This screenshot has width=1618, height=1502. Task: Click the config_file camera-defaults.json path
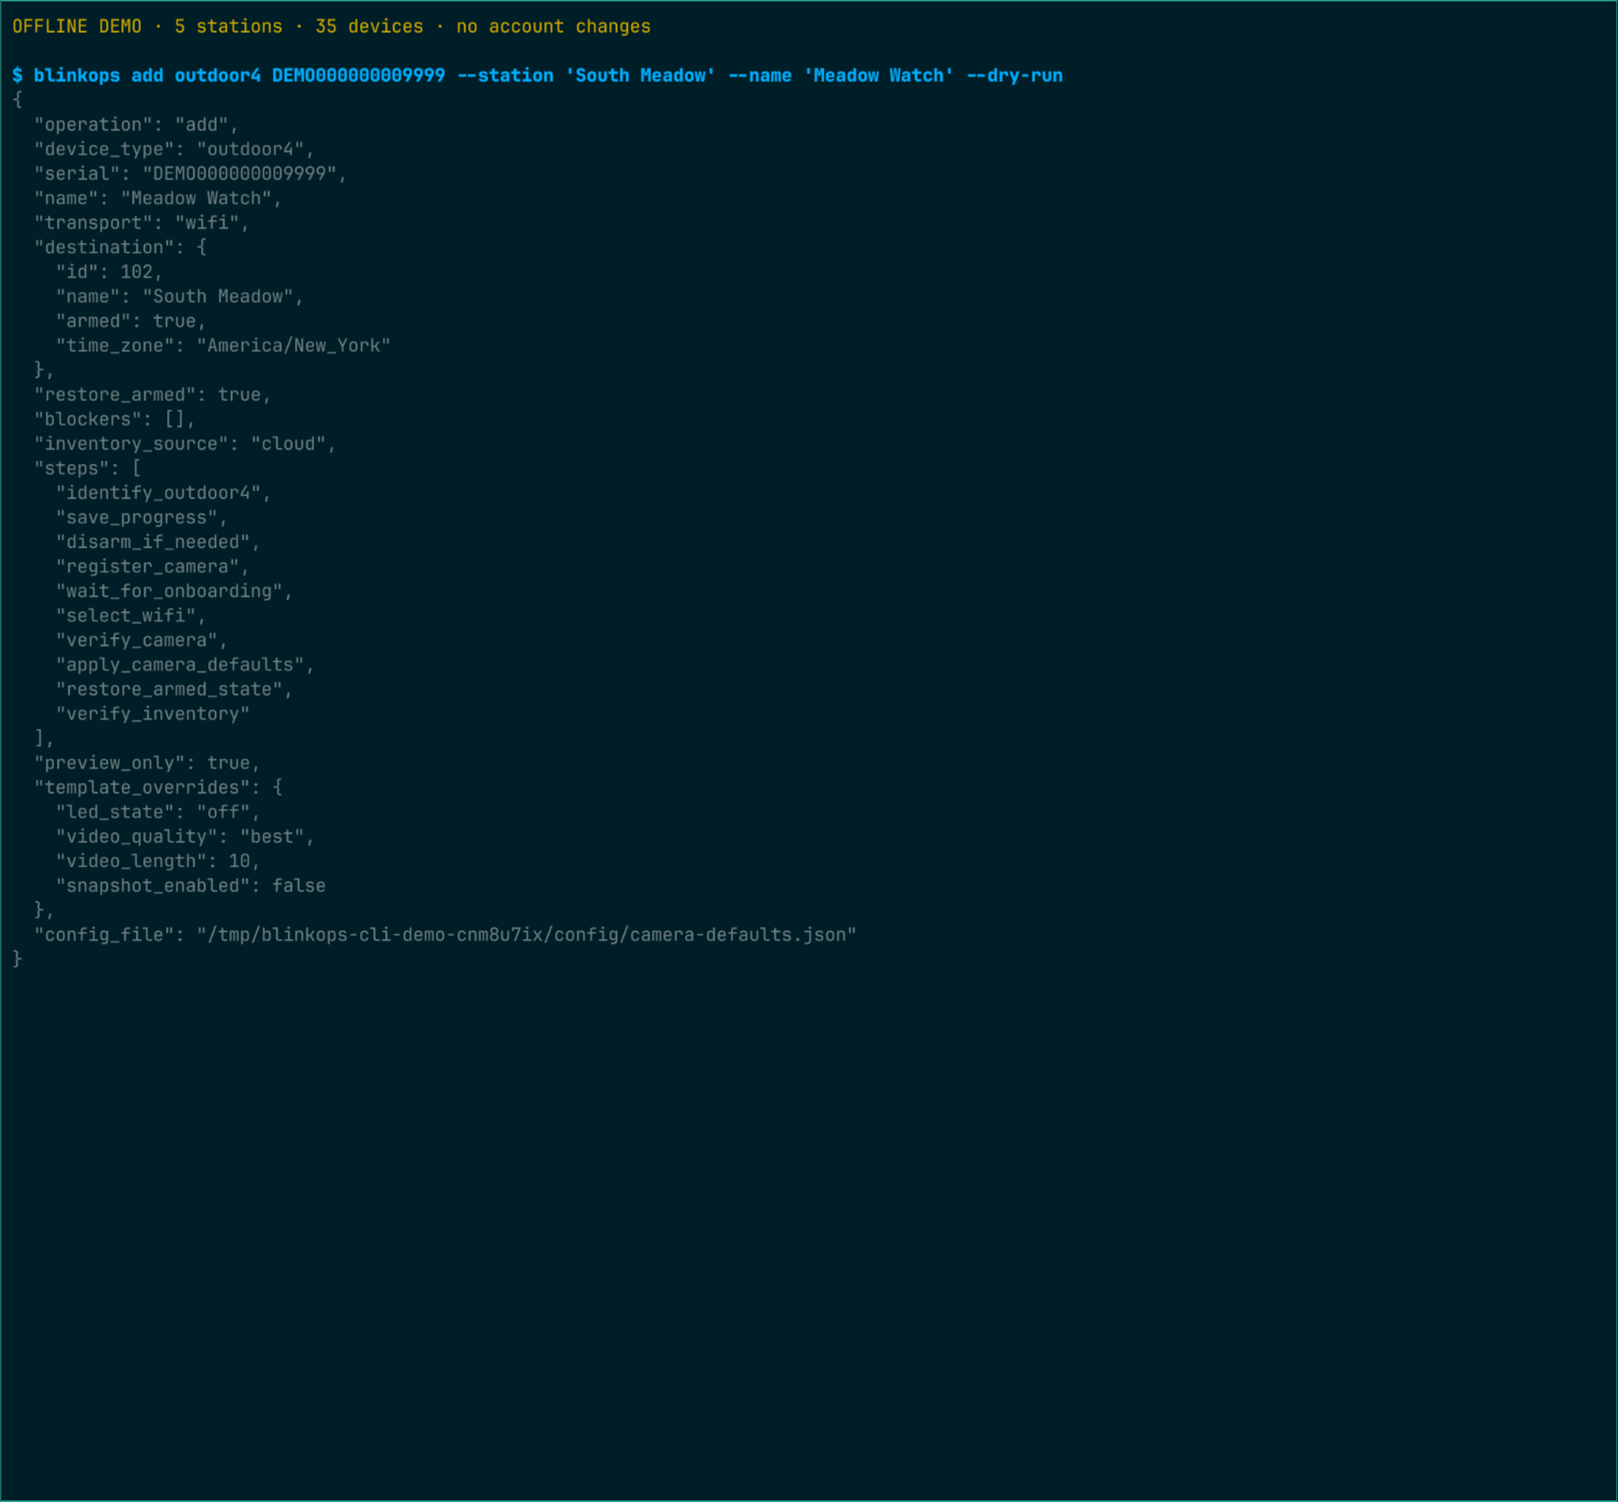click(526, 936)
